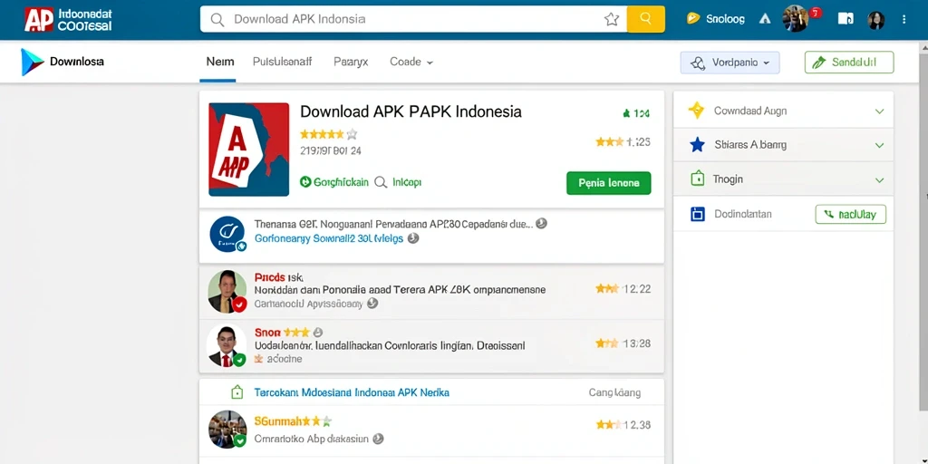
Task: Click the AP logo in header
Action: coord(39,20)
